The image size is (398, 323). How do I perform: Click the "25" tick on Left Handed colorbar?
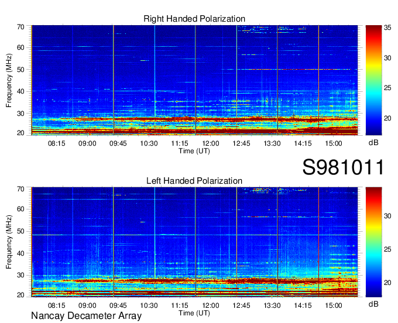[x=387, y=249]
